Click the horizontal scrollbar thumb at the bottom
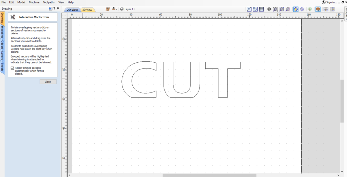The width and height of the screenshot is (347, 177). pos(209,175)
